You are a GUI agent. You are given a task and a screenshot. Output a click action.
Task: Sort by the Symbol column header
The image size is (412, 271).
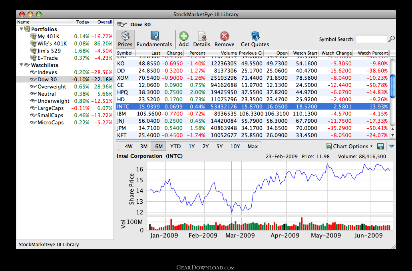pos(125,53)
